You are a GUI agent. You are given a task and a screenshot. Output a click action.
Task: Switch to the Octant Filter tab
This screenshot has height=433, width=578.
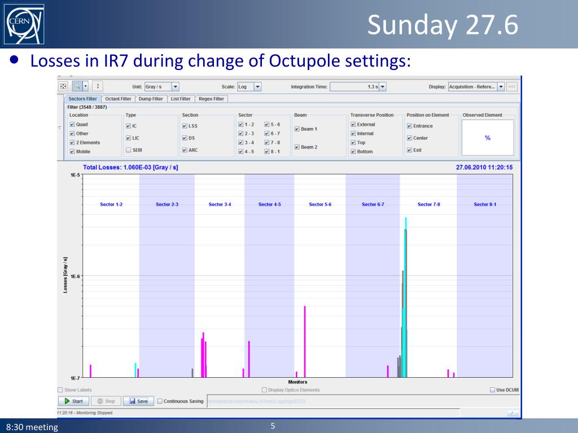point(118,99)
